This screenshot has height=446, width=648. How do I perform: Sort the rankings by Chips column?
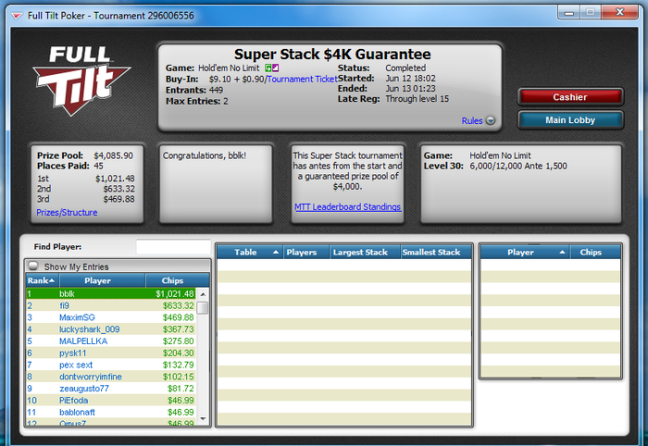pos(177,280)
